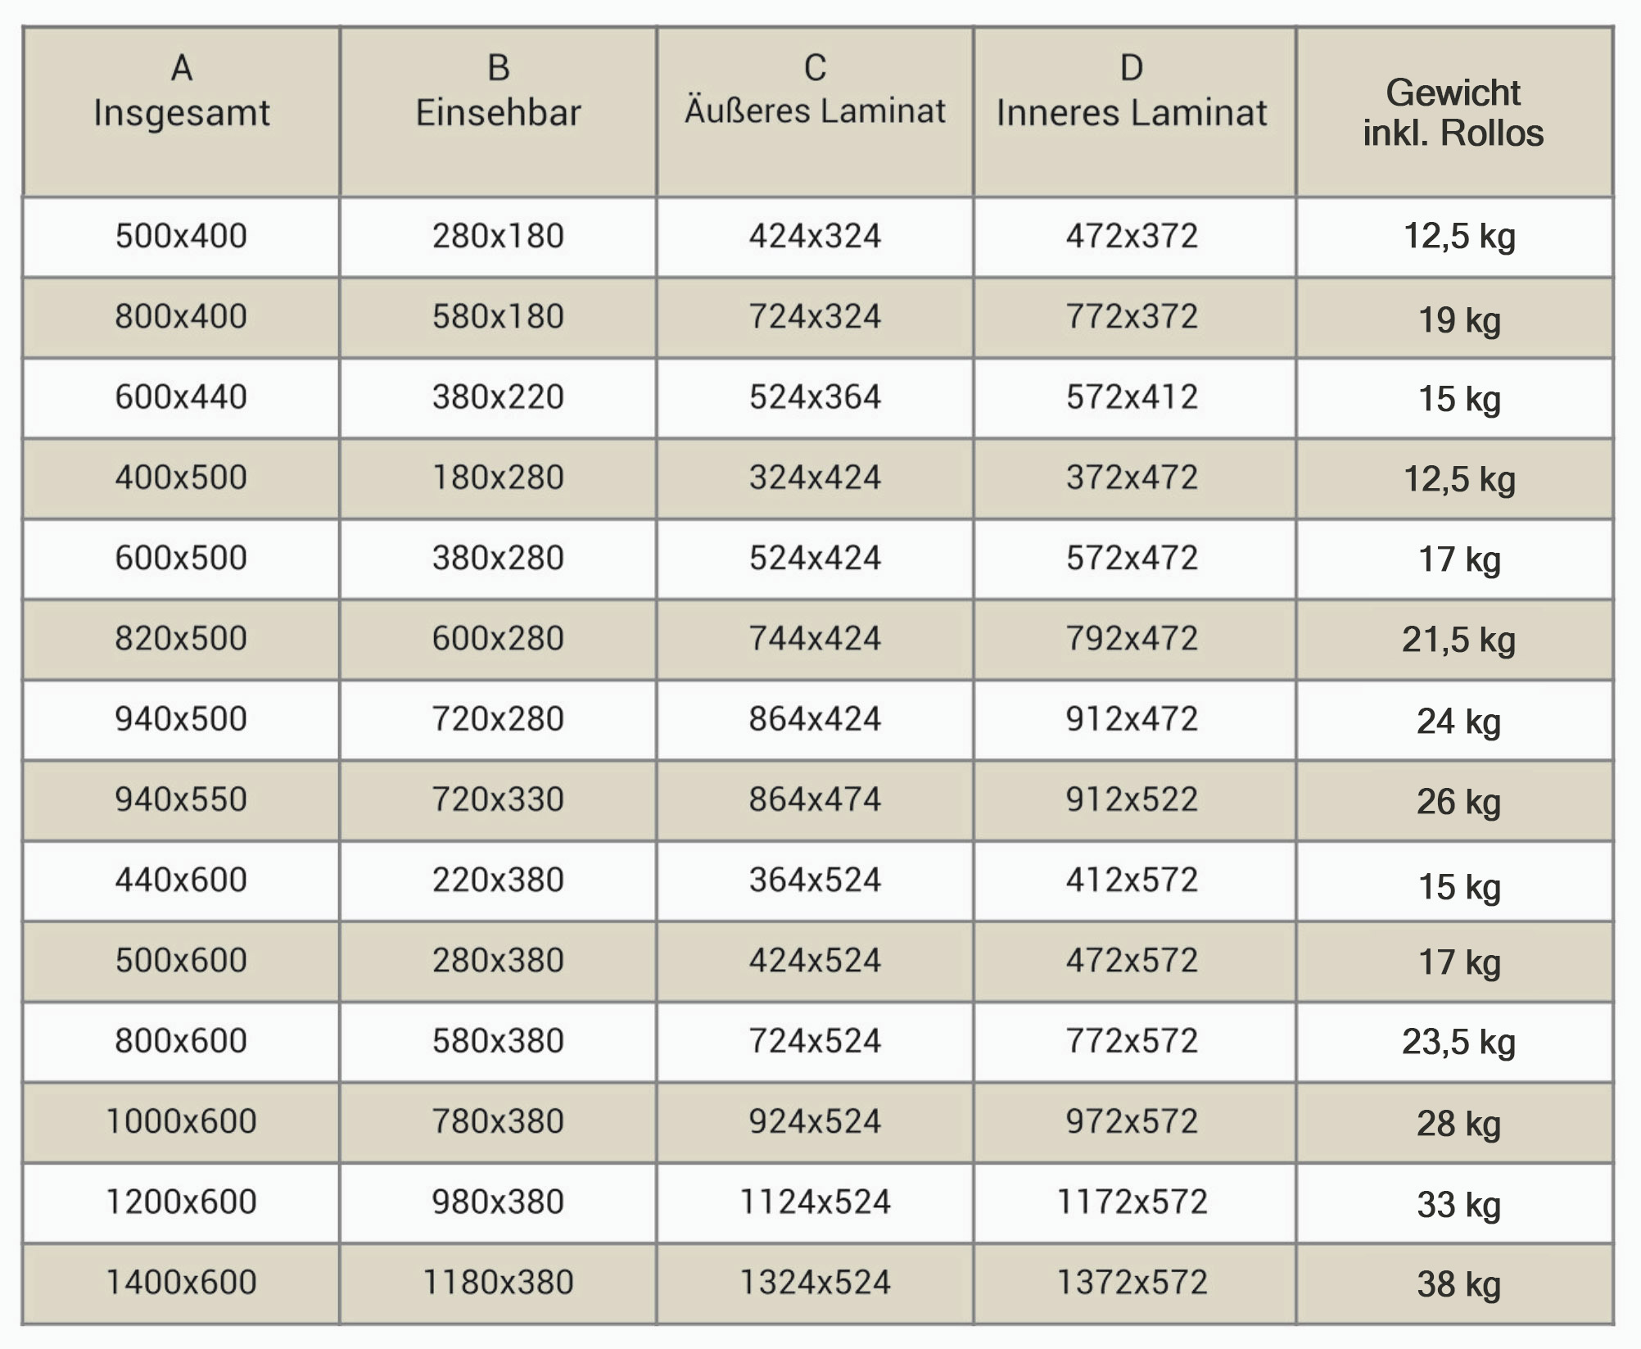
Task: Select the 1324x524 cell
Action: click(815, 1283)
